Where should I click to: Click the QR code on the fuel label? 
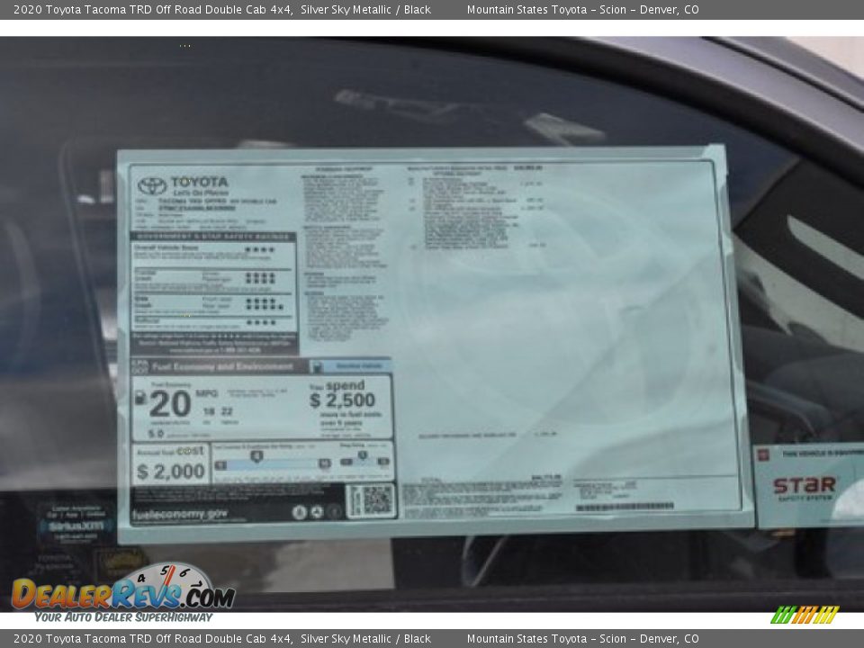click(371, 500)
